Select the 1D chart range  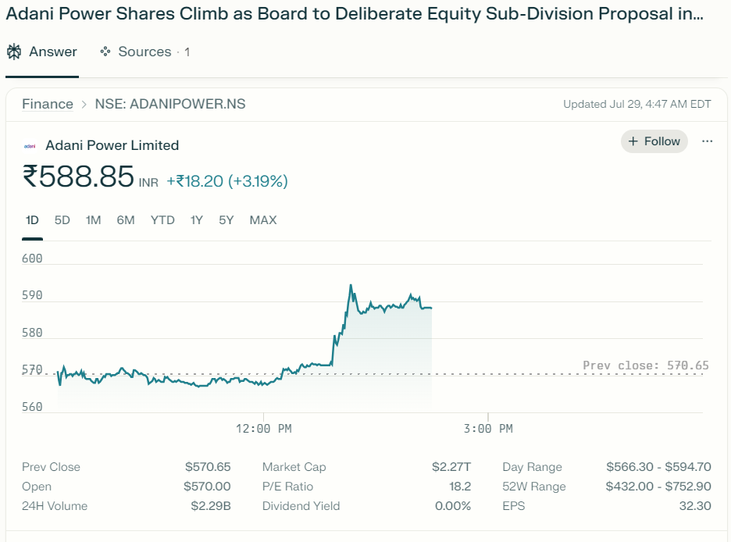coord(32,220)
